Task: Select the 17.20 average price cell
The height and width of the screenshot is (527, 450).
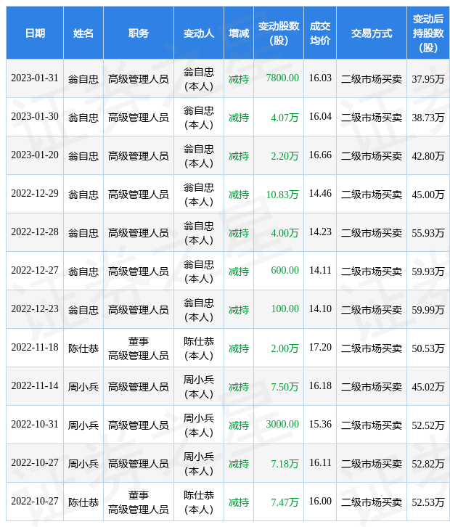Action: 320,348
